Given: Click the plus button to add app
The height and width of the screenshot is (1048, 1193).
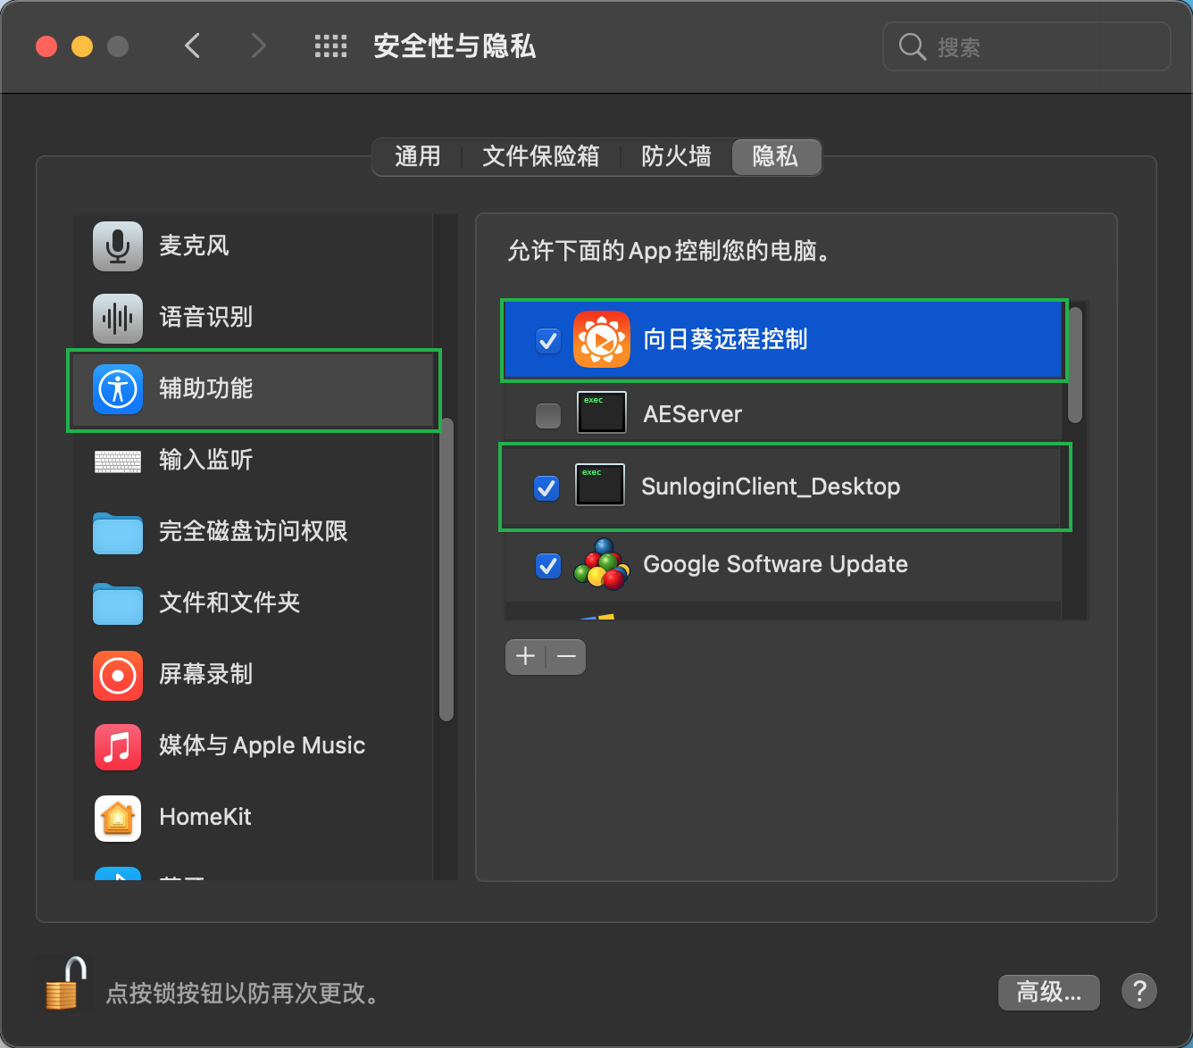Looking at the screenshot, I should tap(526, 657).
